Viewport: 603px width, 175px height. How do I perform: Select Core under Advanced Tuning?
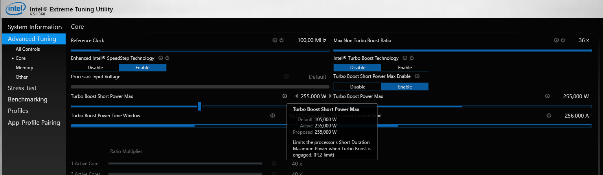[x=20, y=58]
